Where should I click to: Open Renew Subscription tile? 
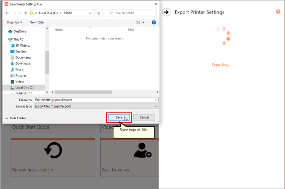click(53, 157)
